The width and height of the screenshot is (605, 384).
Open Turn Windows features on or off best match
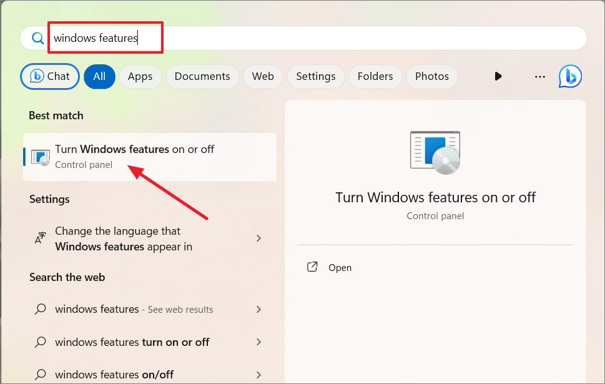point(150,157)
